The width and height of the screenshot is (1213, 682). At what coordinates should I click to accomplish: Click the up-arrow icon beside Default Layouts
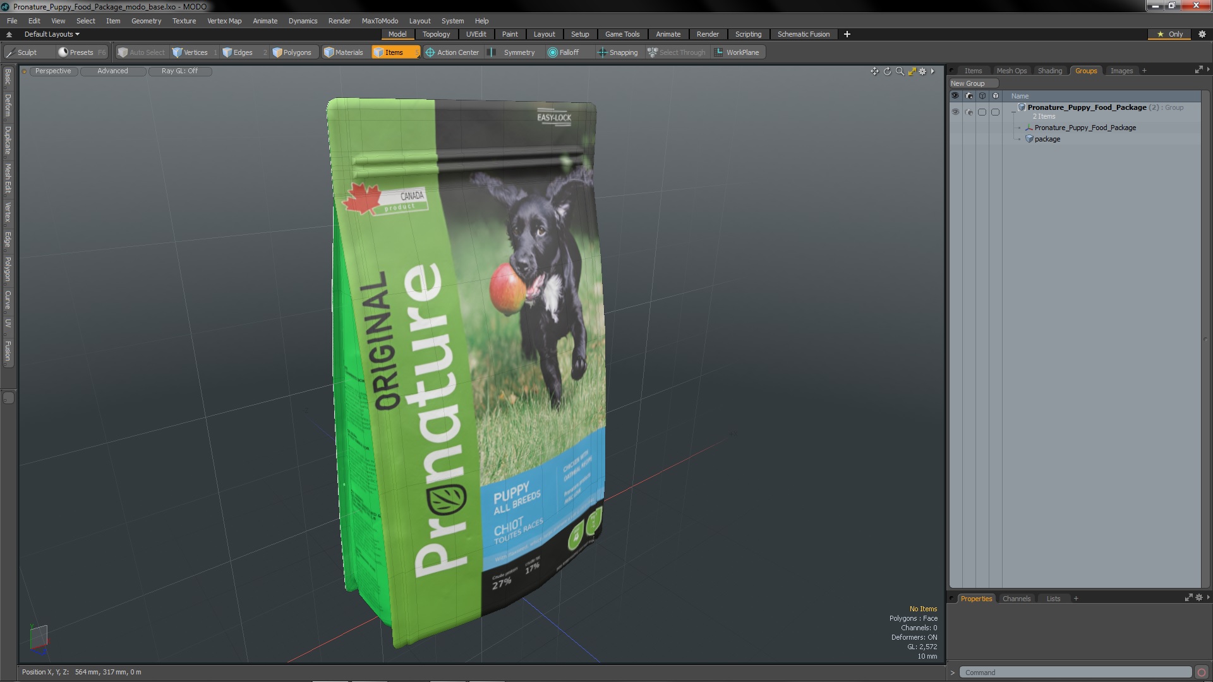9,34
